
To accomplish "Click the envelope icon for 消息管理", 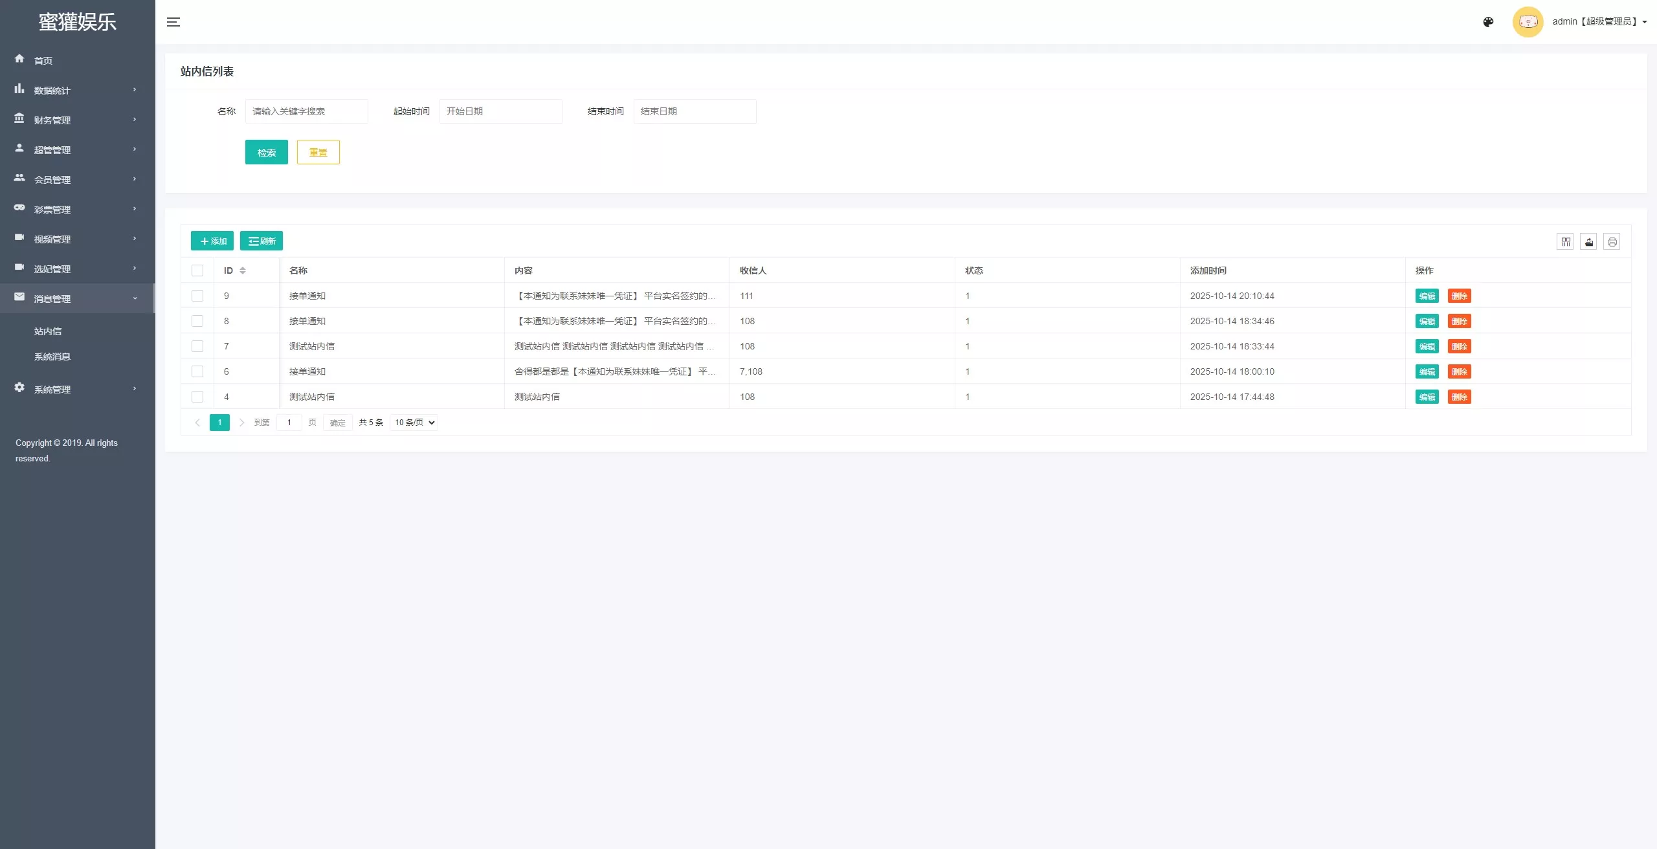I will tap(19, 297).
